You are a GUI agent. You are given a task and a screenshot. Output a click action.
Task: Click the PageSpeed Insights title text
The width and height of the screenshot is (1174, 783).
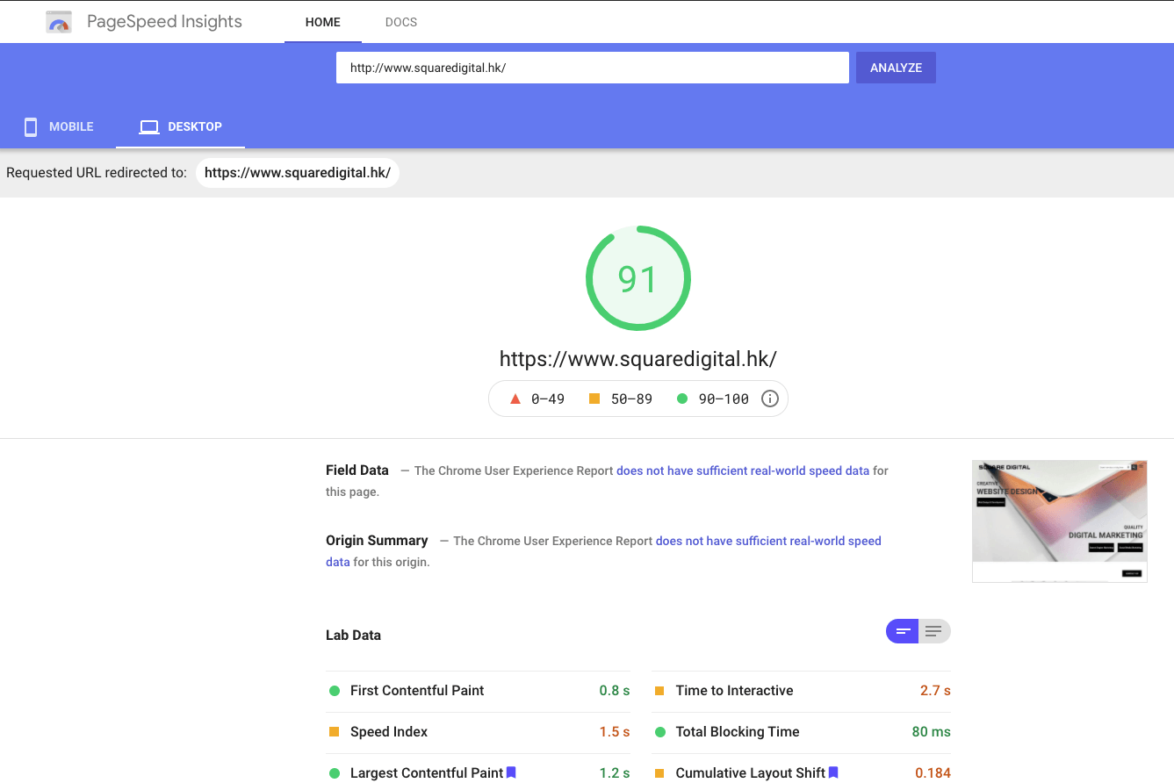point(164,22)
